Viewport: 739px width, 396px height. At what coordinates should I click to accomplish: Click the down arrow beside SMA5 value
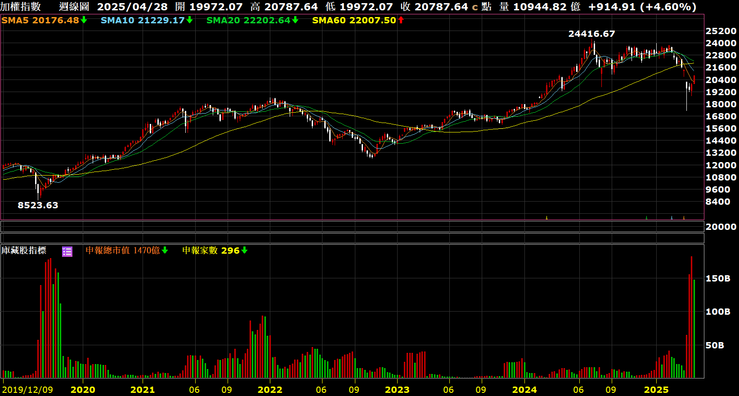[x=84, y=20]
